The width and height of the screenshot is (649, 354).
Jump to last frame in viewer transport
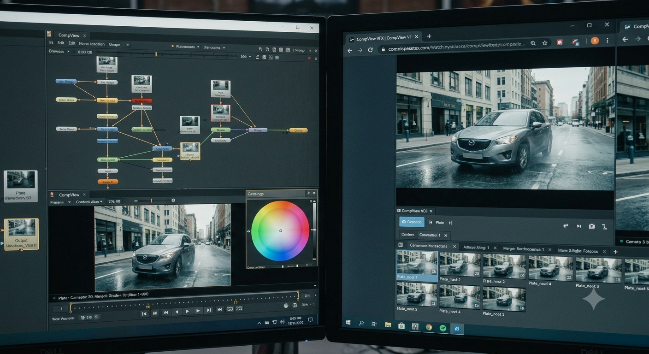coord(219,310)
